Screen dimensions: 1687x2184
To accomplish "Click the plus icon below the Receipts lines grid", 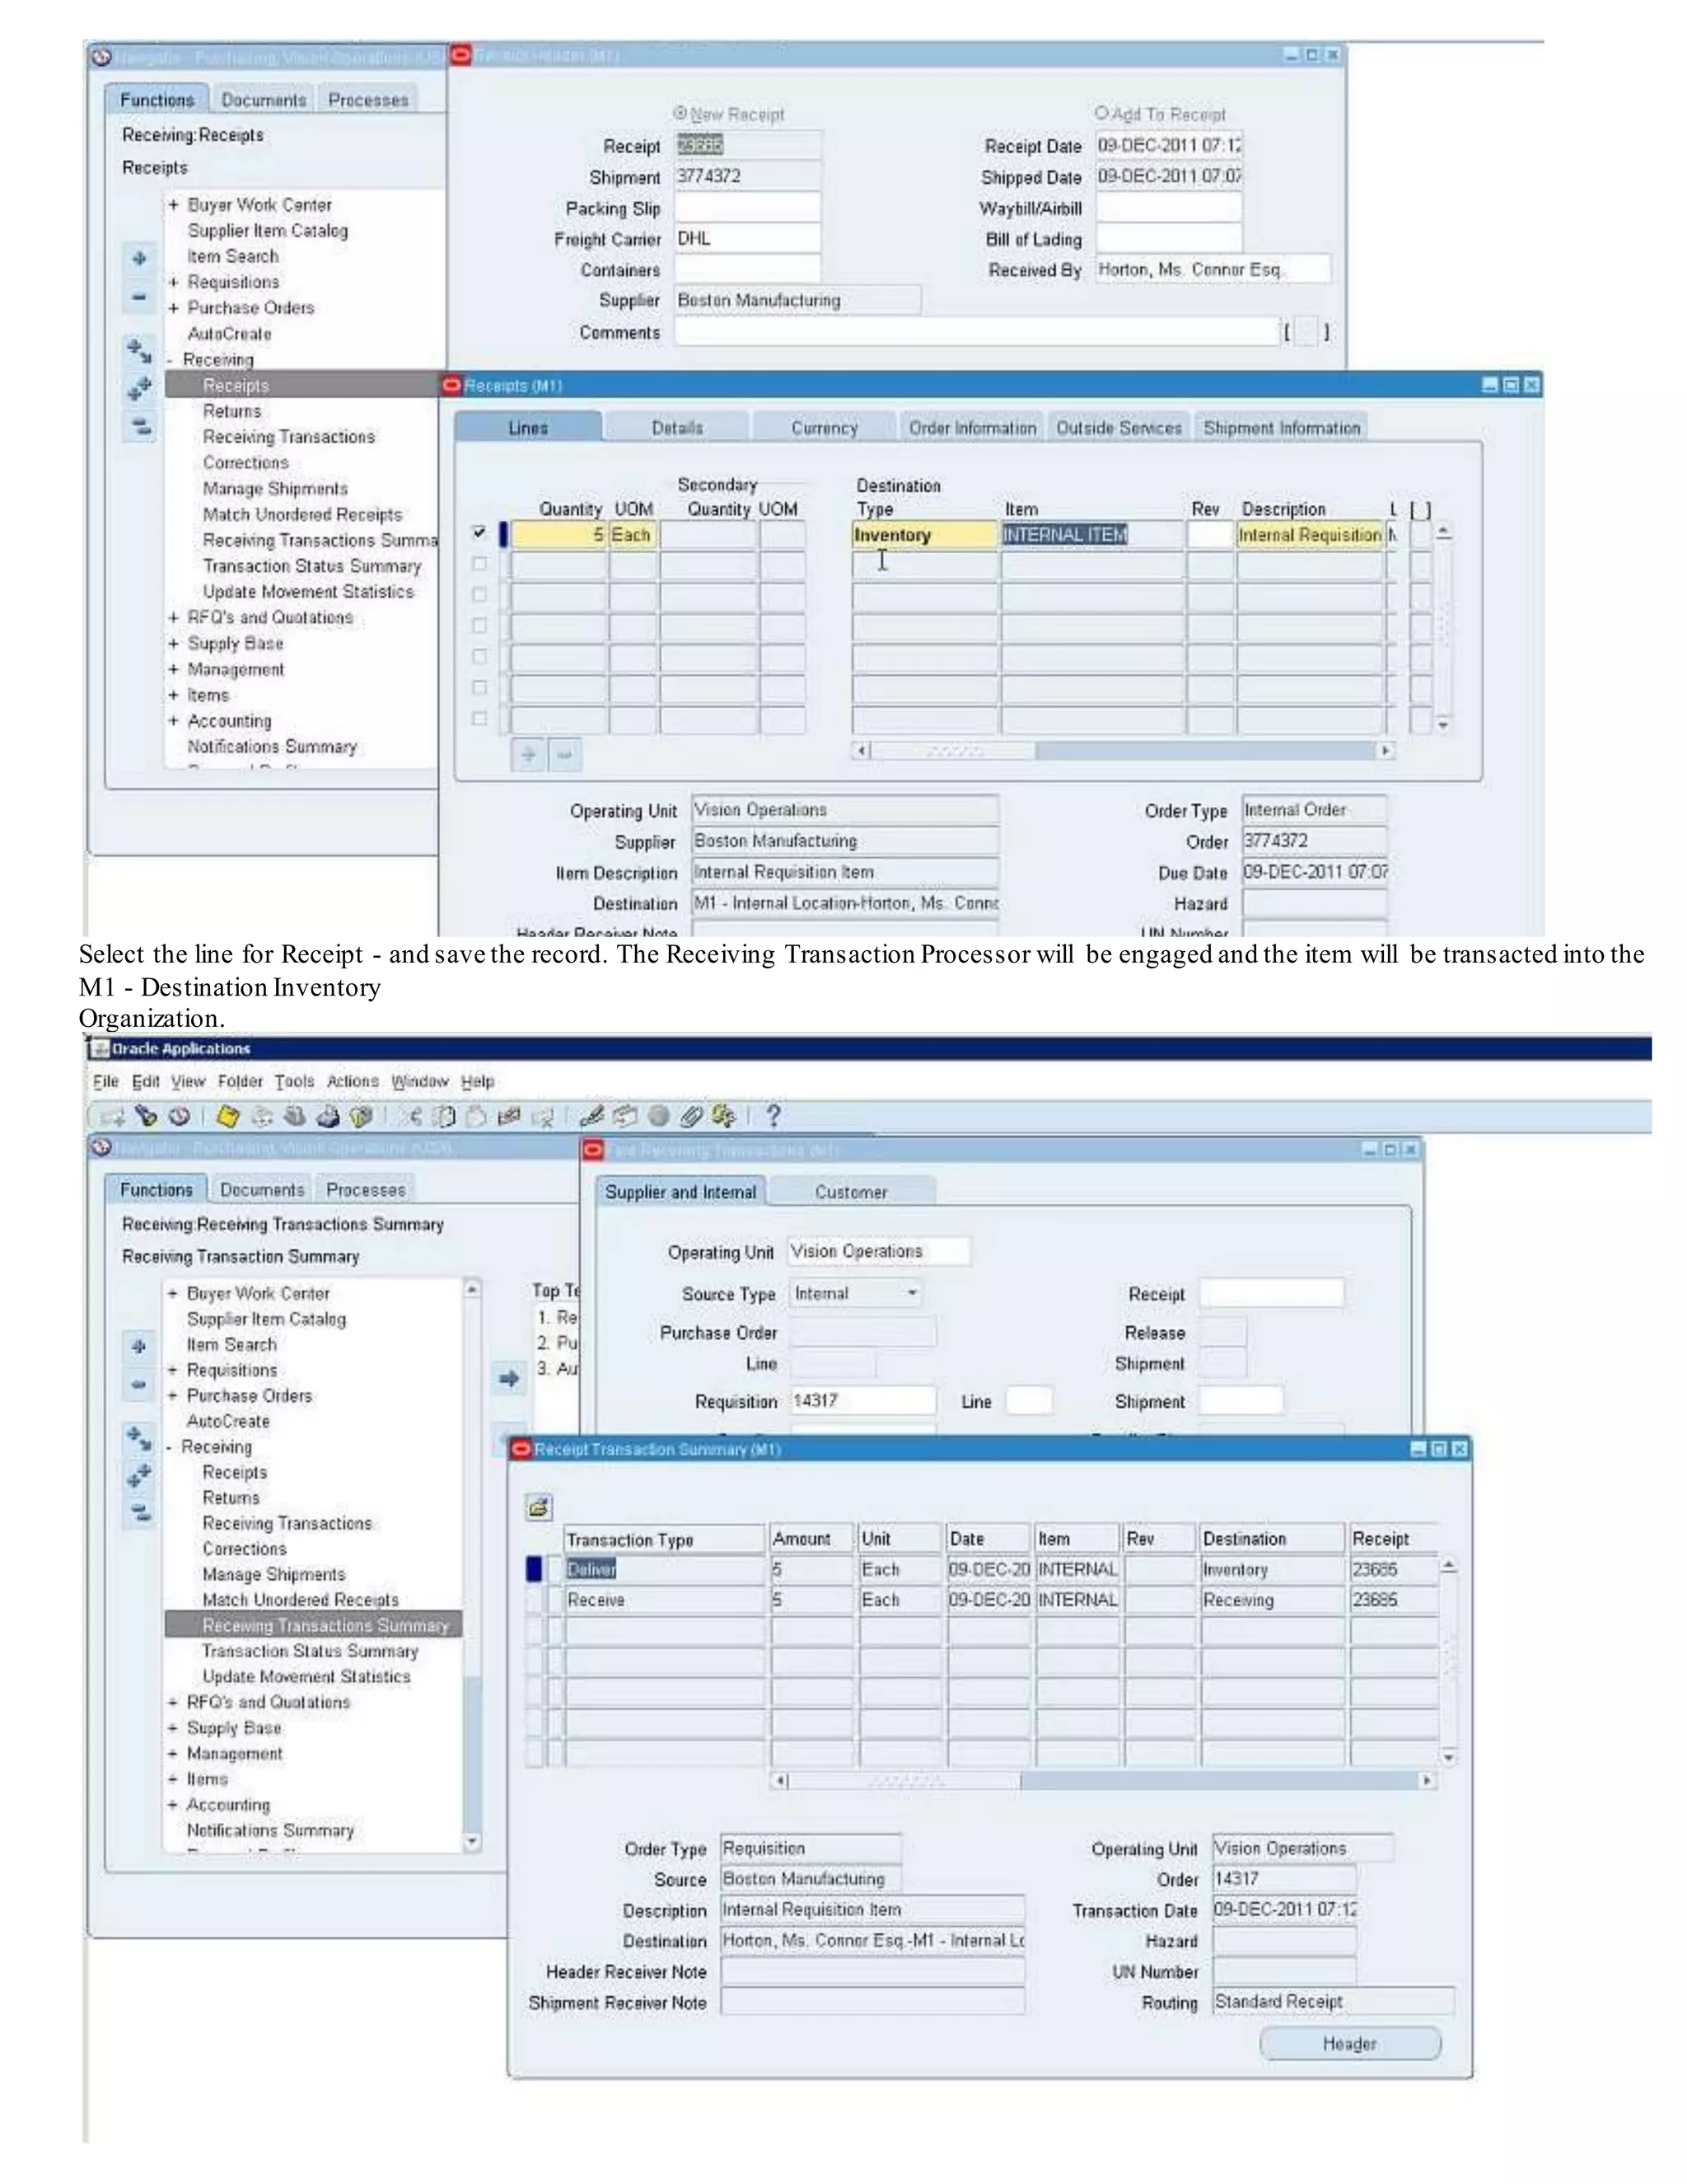I will tap(529, 755).
